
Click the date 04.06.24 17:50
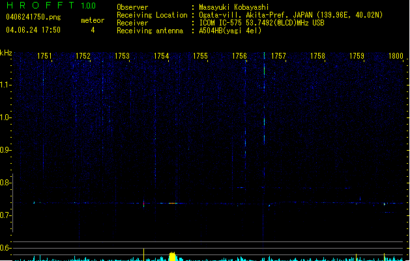[x=33, y=30]
